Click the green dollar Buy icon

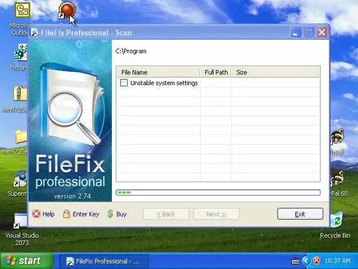point(111,214)
